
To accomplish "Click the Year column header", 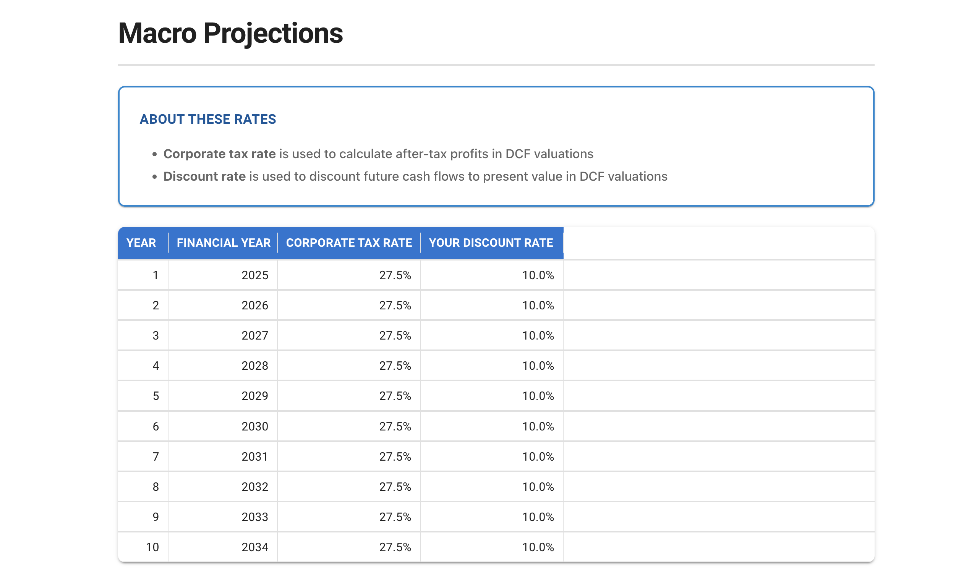I will (x=141, y=243).
